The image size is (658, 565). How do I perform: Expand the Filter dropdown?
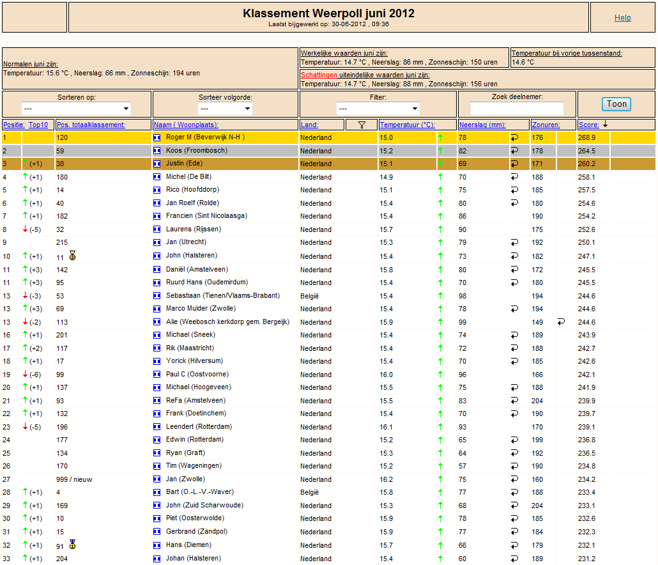pyautogui.click(x=378, y=109)
